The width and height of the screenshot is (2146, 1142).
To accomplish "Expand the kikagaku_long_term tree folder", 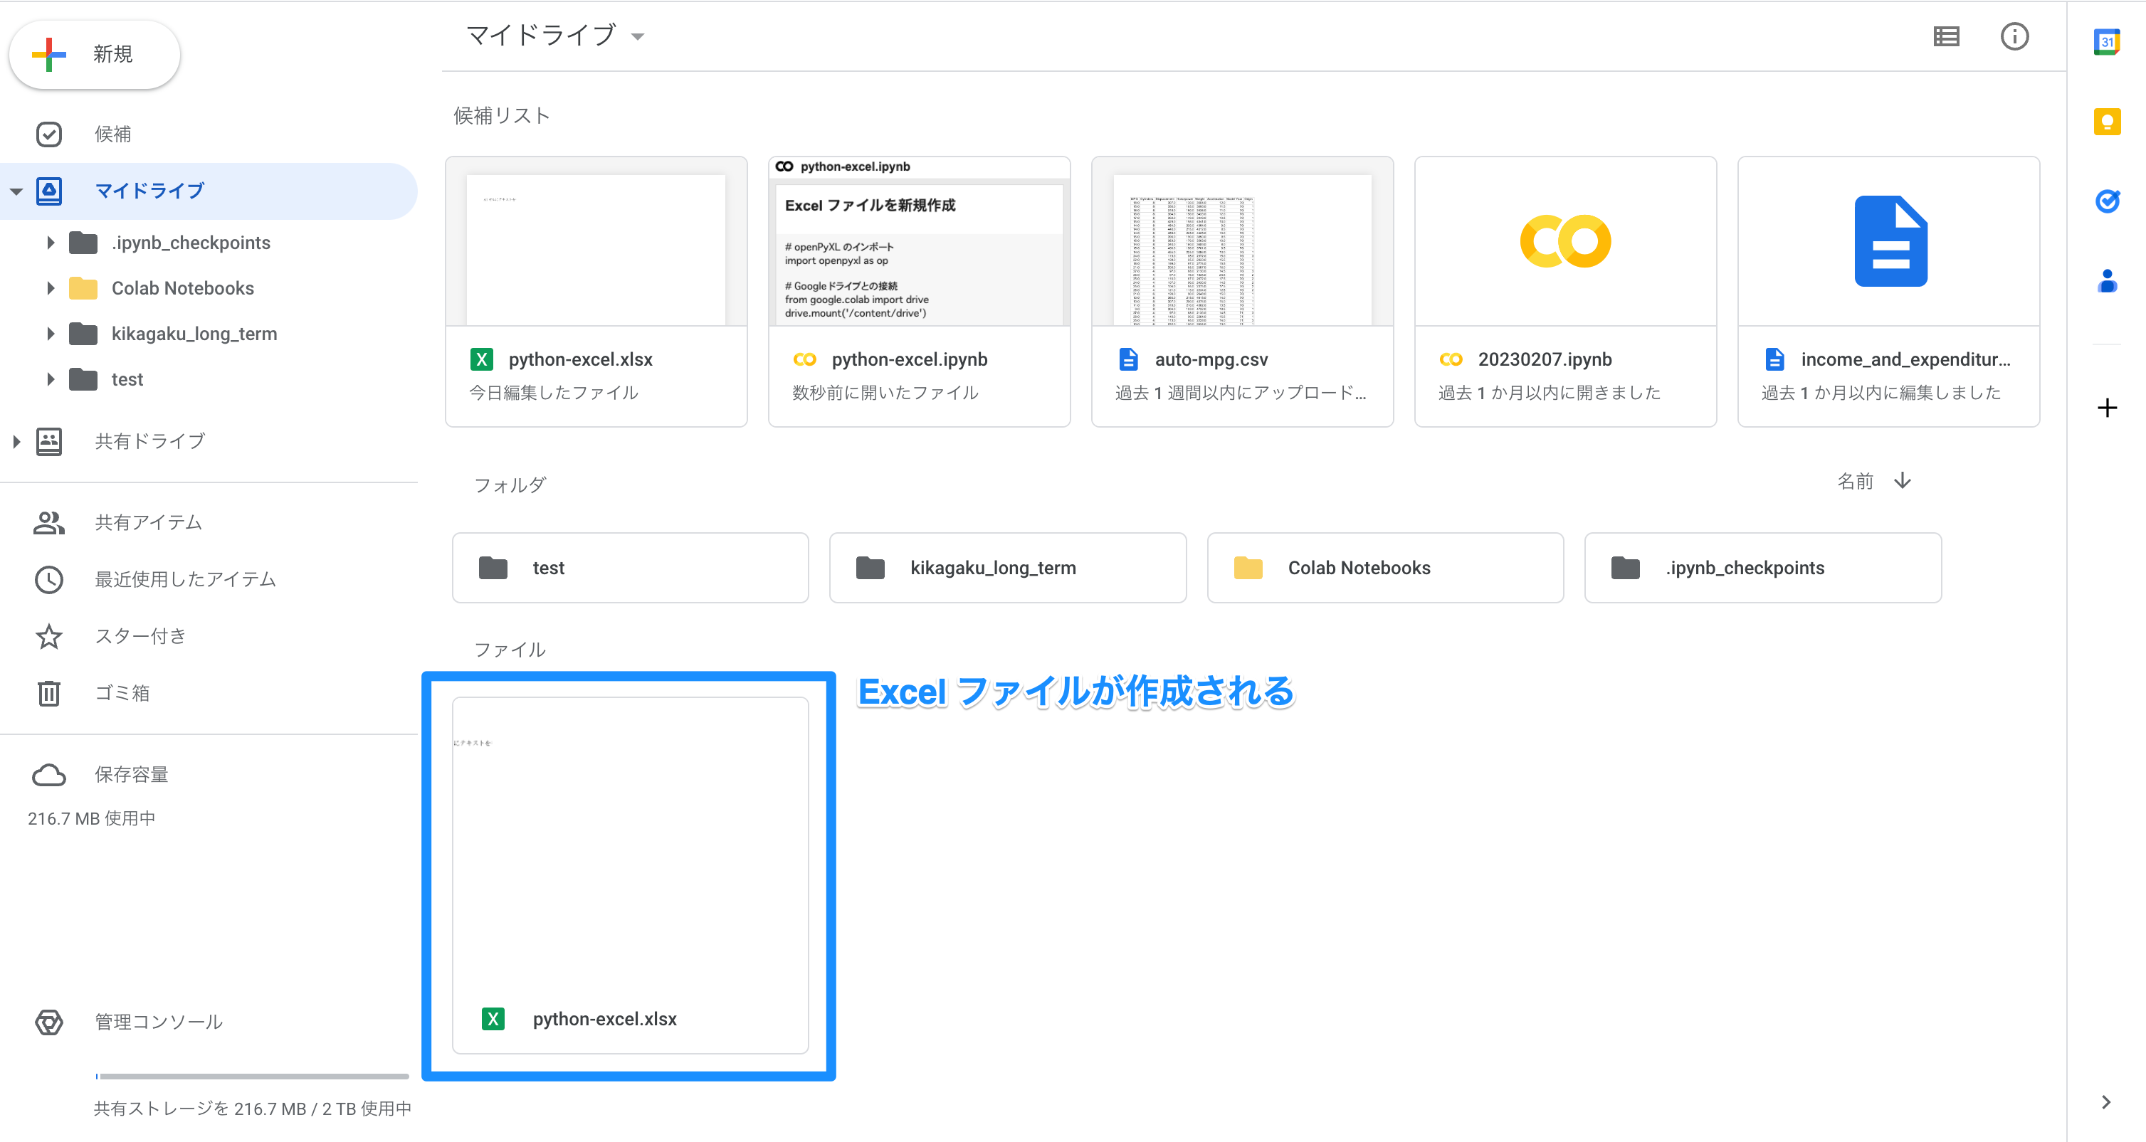I will click(50, 334).
